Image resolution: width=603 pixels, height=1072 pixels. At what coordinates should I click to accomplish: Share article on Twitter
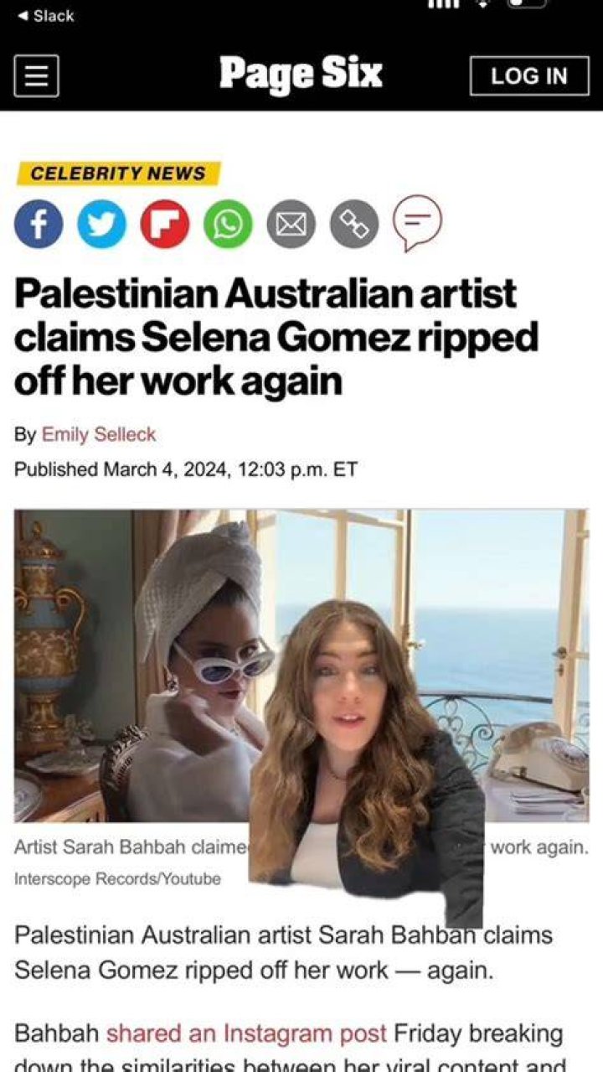pos(101,224)
